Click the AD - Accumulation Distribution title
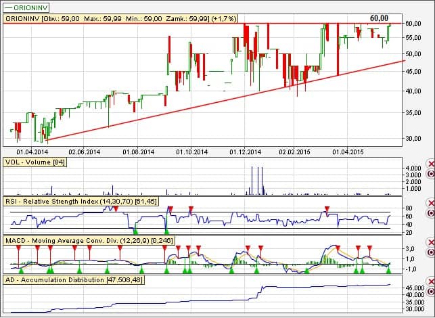 68,279
